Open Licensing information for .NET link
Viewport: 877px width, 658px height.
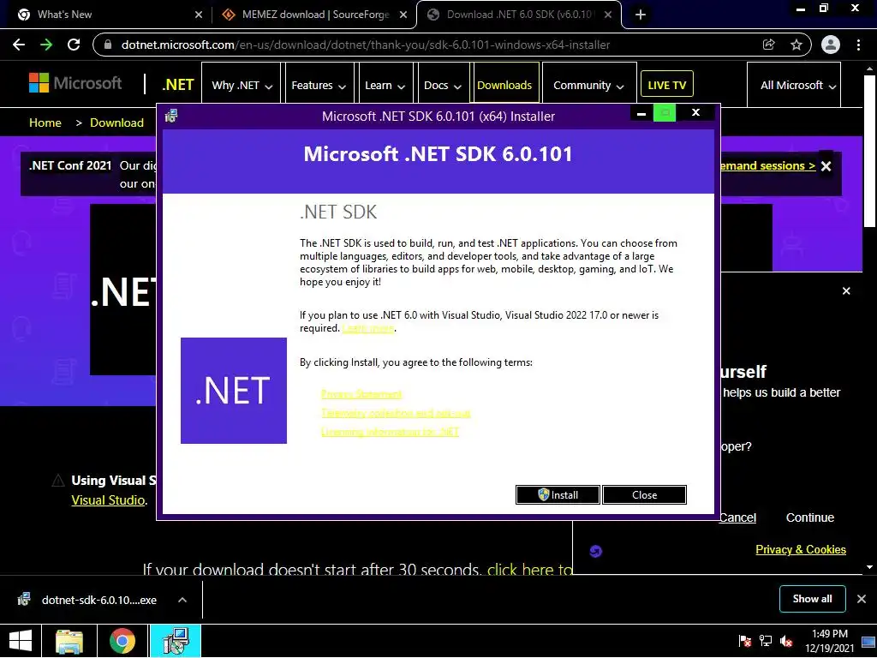390,432
